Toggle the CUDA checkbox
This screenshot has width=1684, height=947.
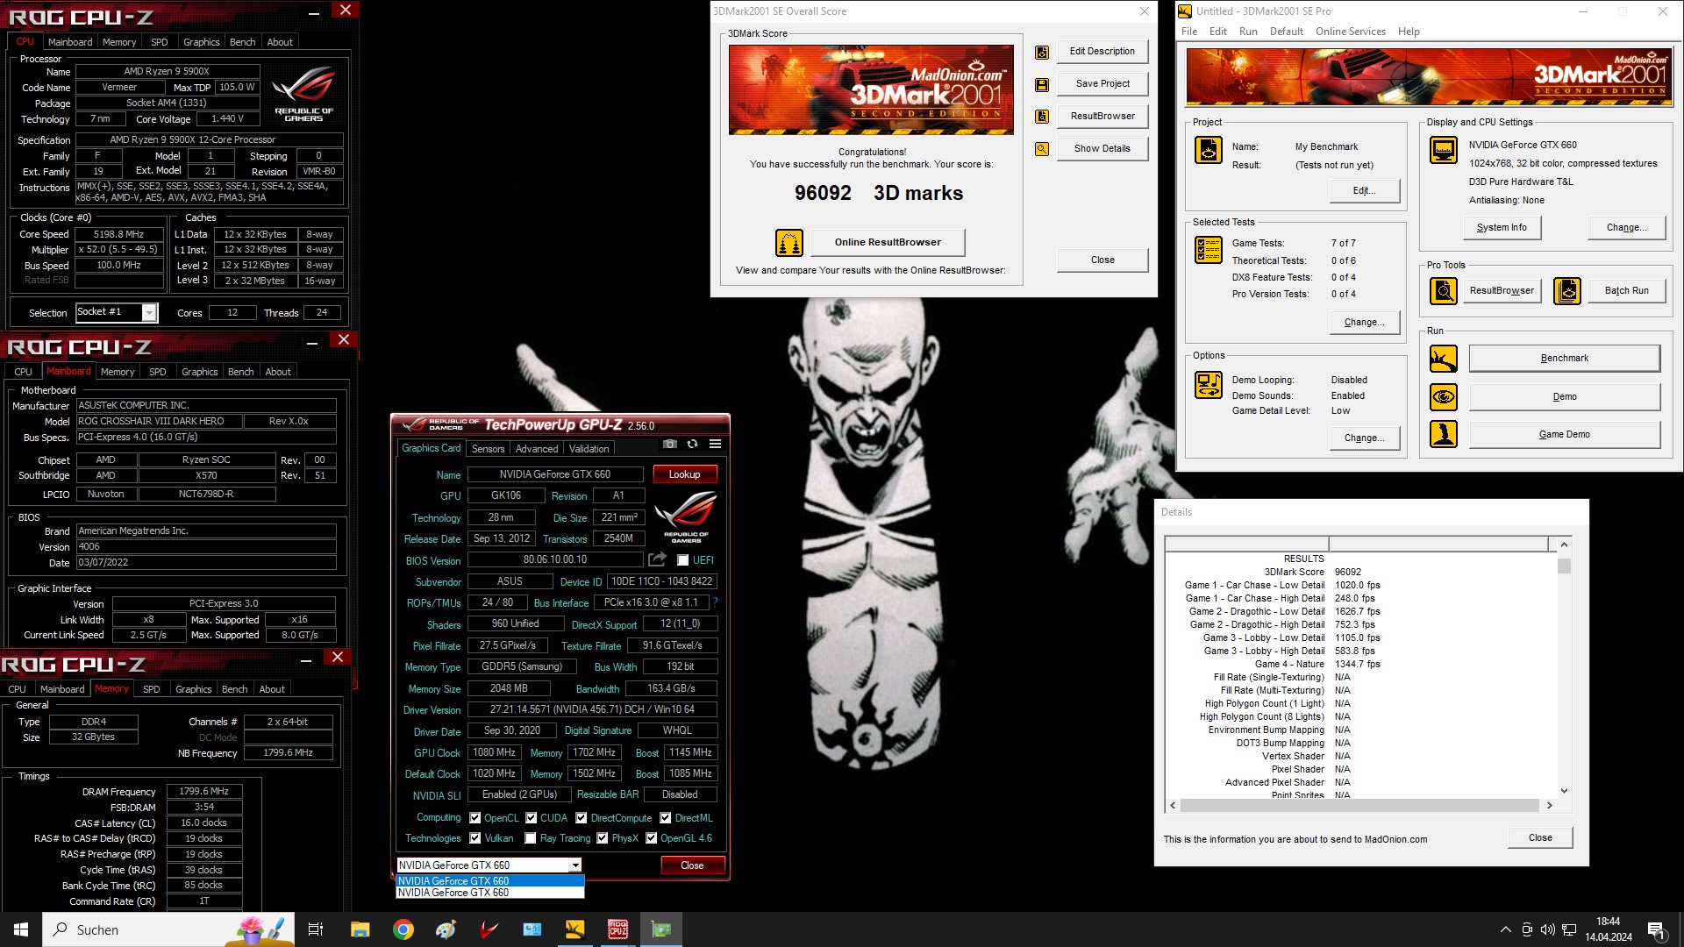(x=532, y=818)
